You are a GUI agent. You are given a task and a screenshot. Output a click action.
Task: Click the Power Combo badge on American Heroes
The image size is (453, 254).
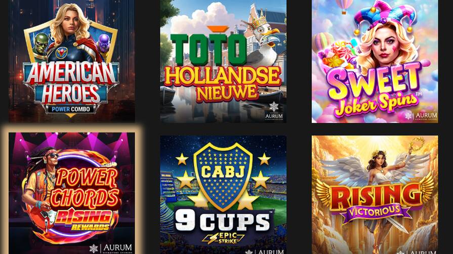(x=71, y=109)
